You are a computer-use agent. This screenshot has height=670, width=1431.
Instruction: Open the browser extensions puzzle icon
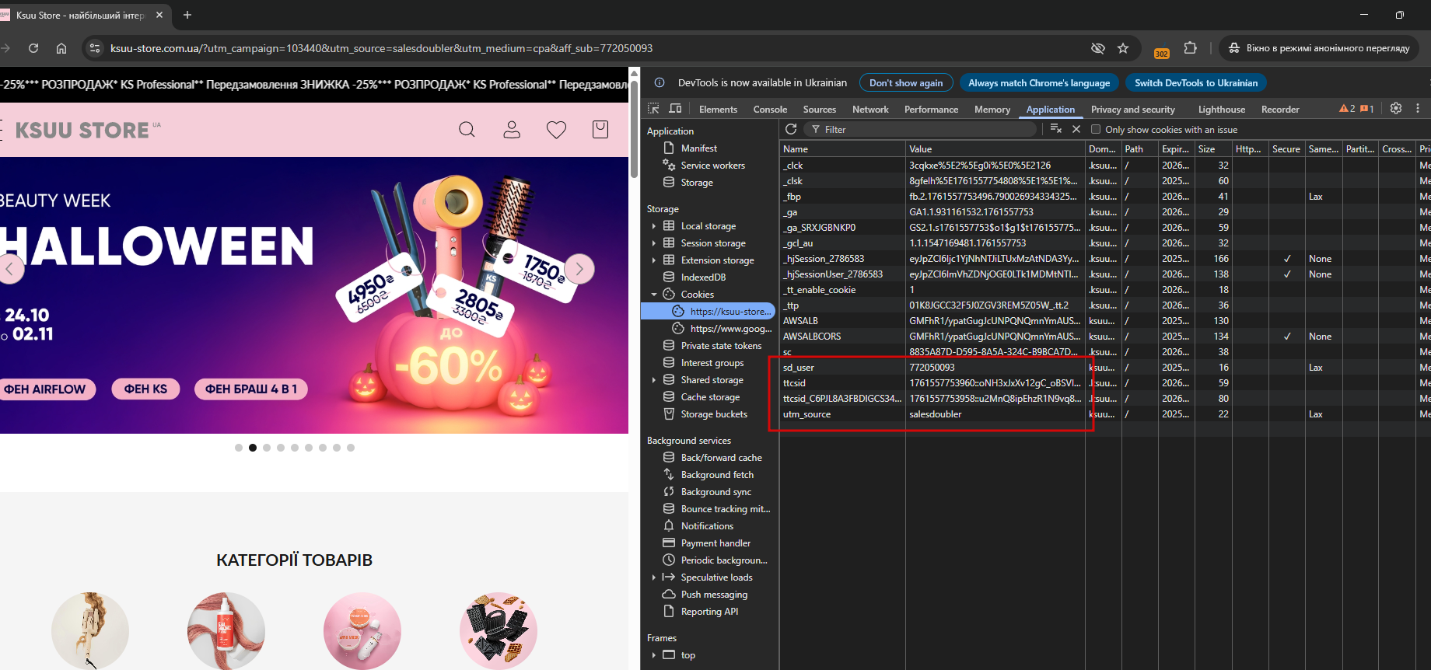pyautogui.click(x=1190, y=48)
